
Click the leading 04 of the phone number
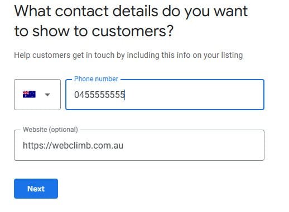click(79, 95)
